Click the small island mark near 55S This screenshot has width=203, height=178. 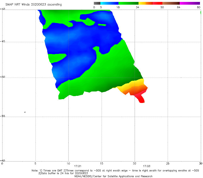coord(25,112)
